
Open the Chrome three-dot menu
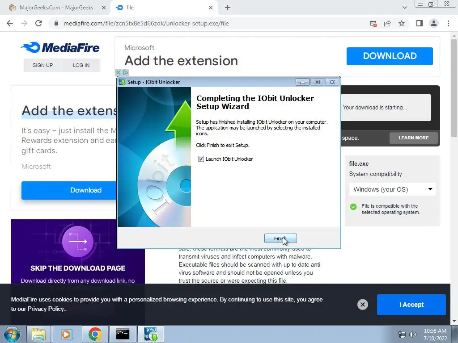pyautogui.click(x=448, y=23)
